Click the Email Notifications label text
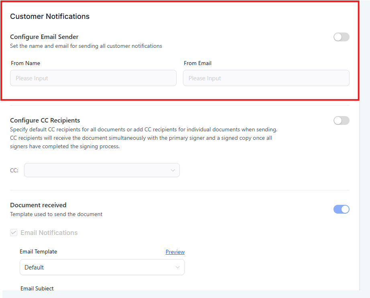This screenshot has width=370, height=298. coord(49,233)
